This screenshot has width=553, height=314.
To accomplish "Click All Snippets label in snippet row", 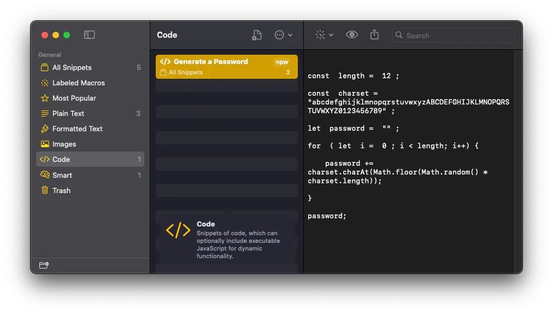I will [x=186, y=72].
